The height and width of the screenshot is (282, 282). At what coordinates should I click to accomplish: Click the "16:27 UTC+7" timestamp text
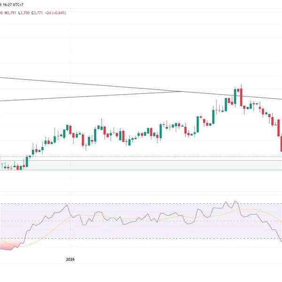click(x=13, y=5)
